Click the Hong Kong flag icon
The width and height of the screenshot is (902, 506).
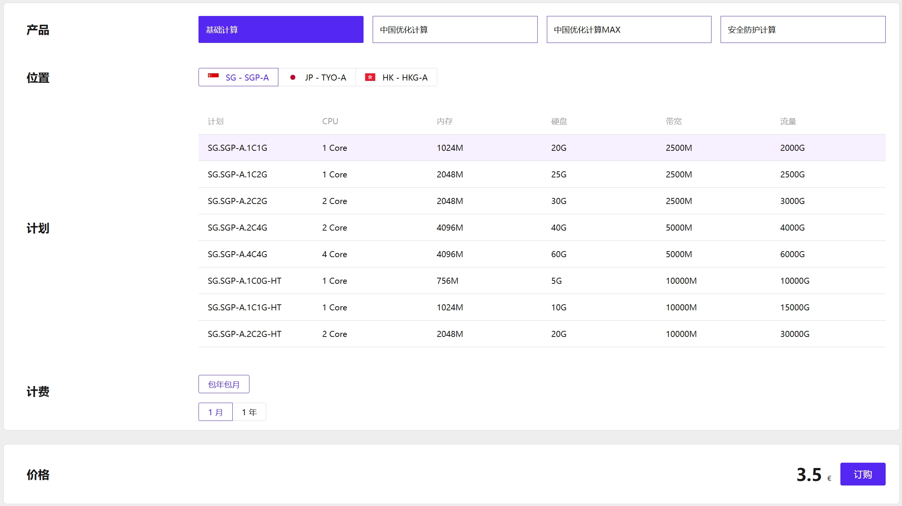point(370,77)
